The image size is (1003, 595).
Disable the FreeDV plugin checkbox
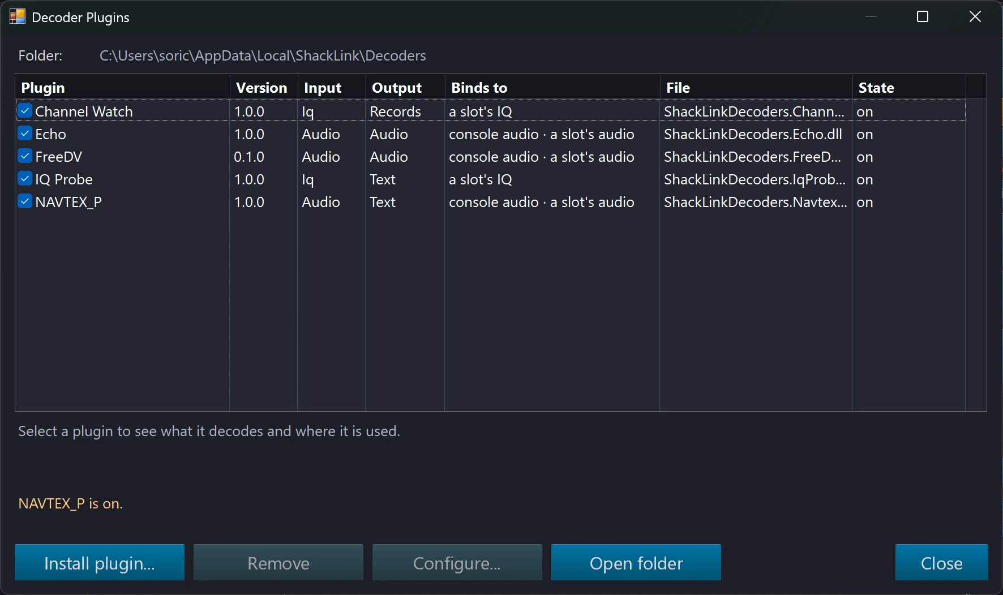click(x=24, y=156)
